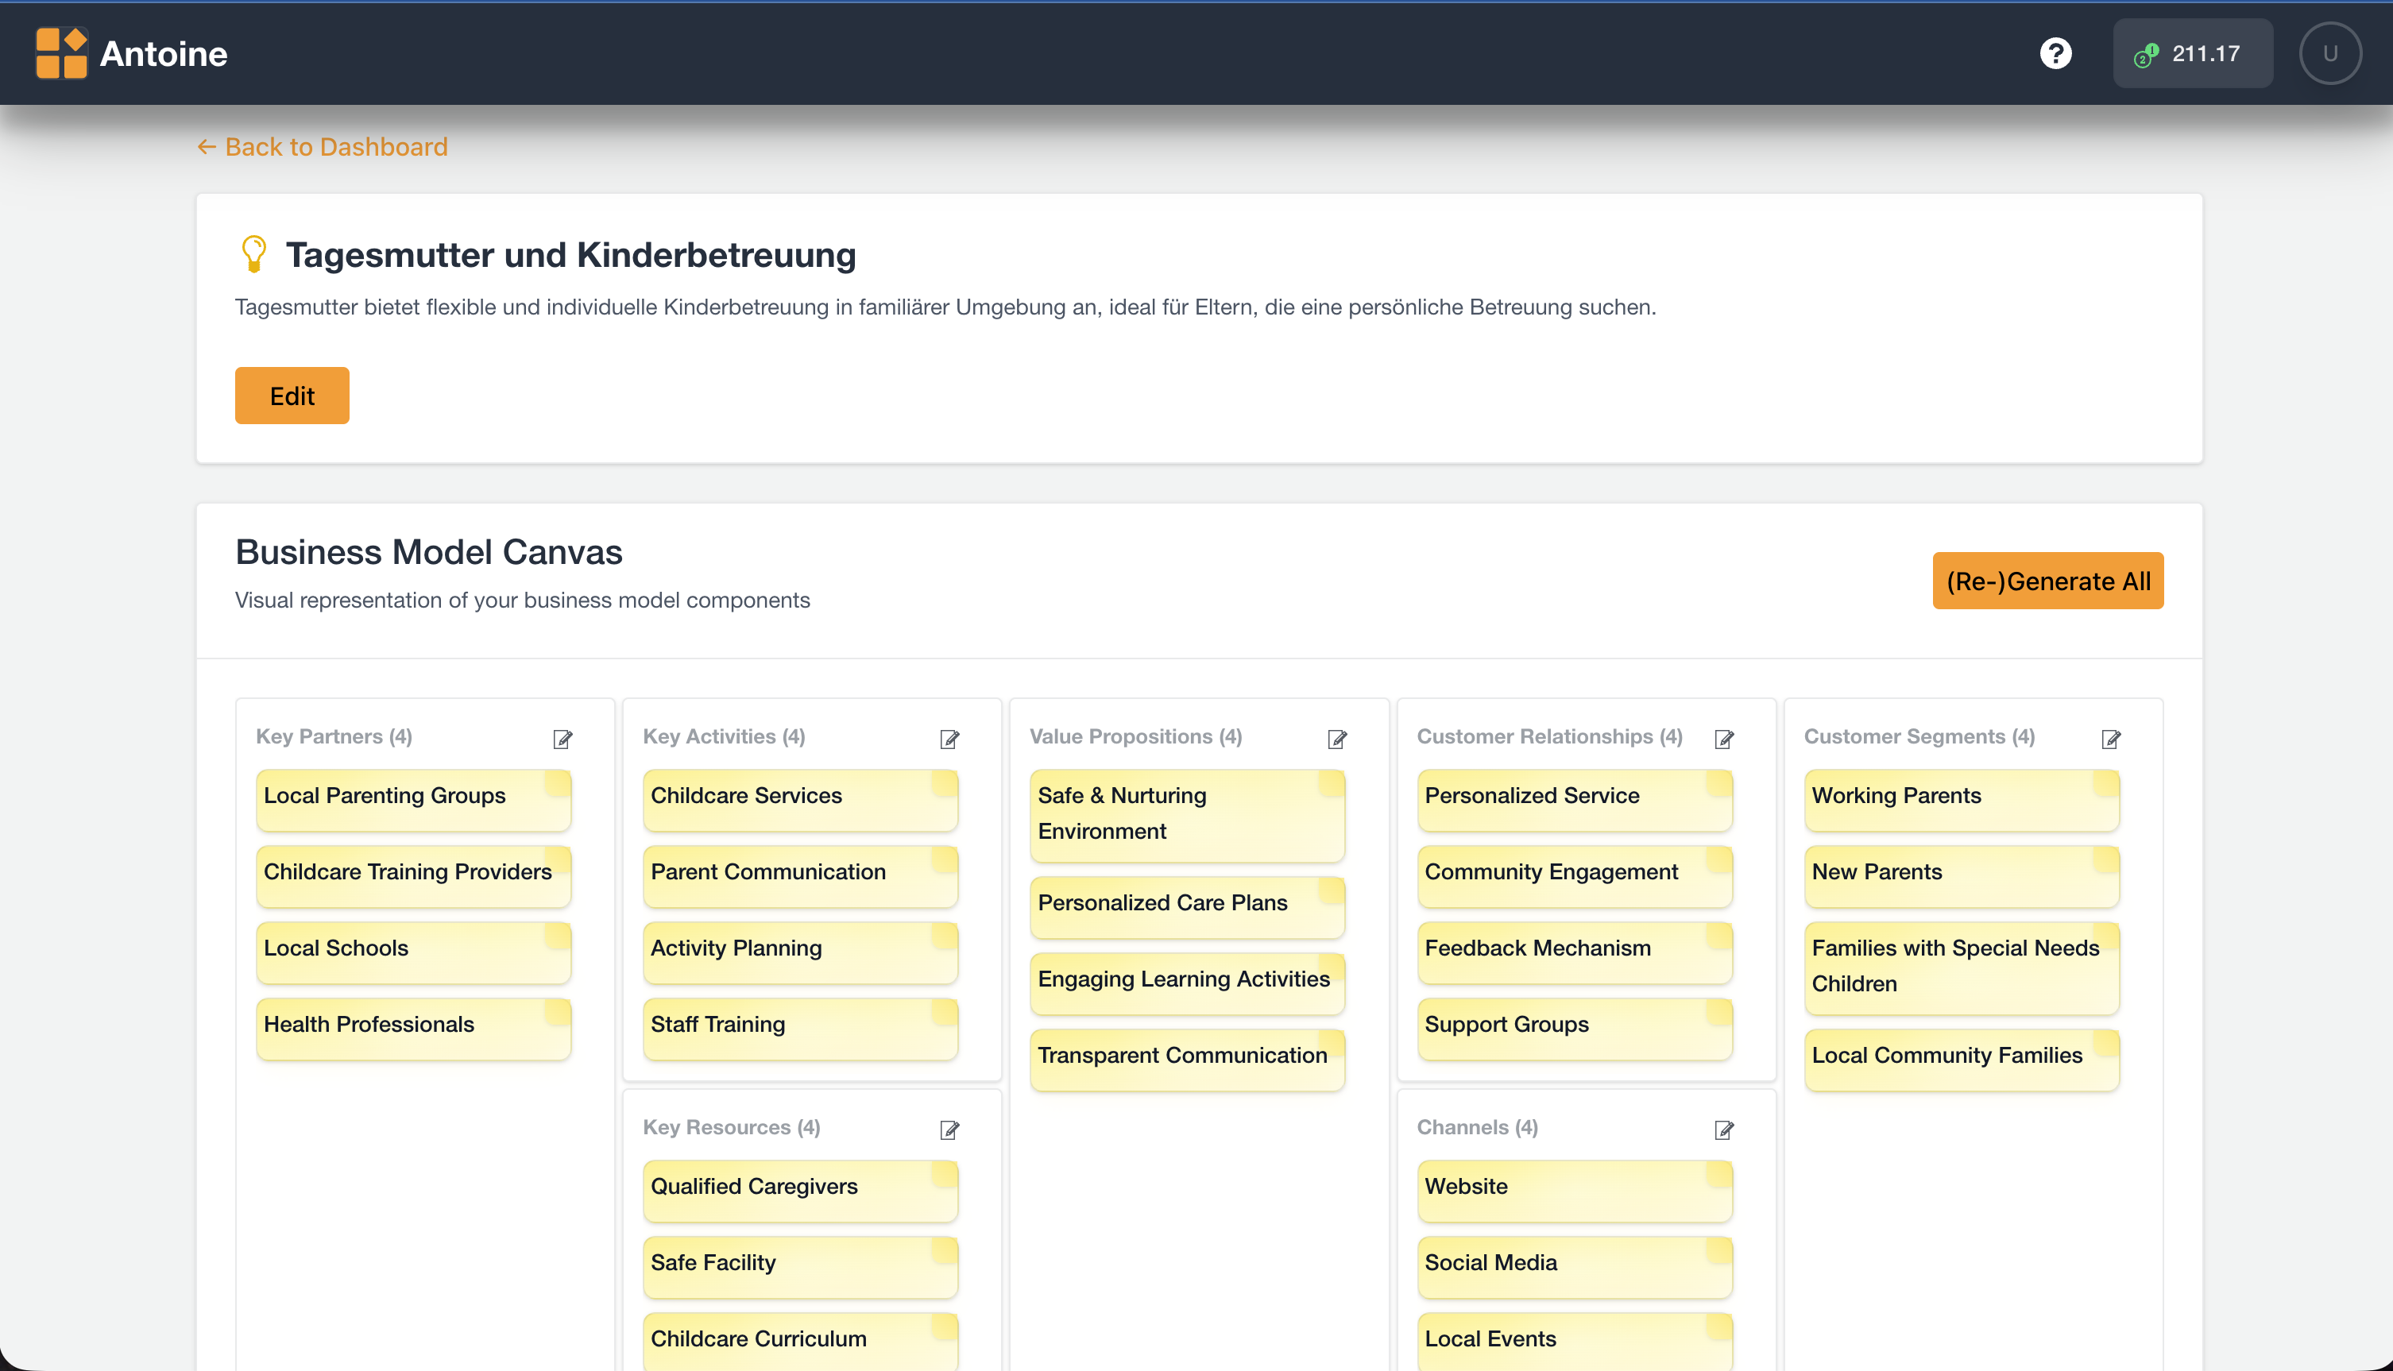Go back to Dashboard
2393x1371 pixels.
tap(322, 147)
